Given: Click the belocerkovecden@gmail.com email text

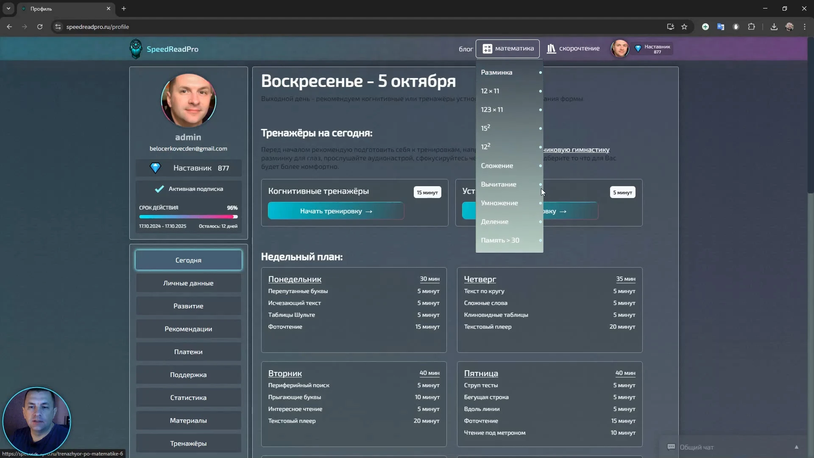Looking at the screenshot, I should point(188,148).
